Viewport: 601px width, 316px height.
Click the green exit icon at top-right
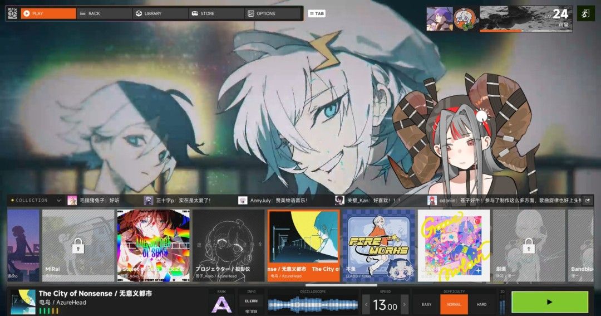(585, 13)
